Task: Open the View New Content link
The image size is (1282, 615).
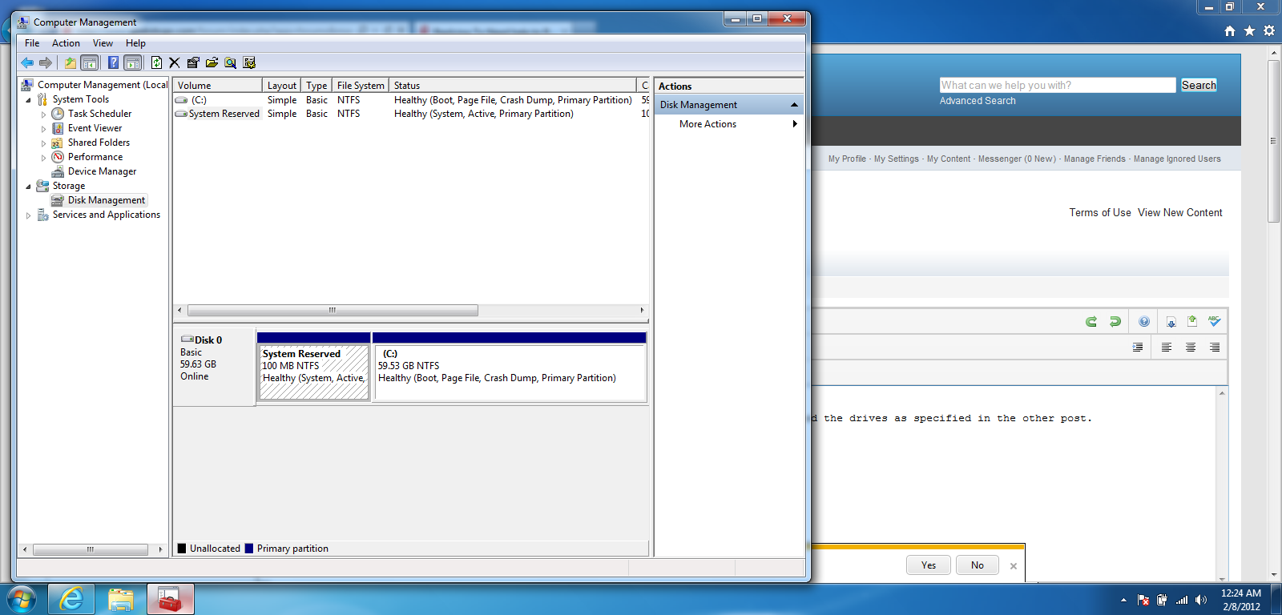Action: [1180, 212]
